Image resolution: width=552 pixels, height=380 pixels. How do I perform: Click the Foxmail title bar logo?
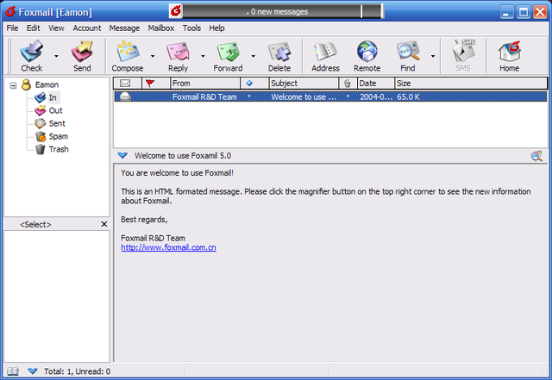[10, 12]
